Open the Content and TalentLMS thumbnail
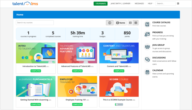This screenshot has height=110, width=192. (x=119, y=53)
